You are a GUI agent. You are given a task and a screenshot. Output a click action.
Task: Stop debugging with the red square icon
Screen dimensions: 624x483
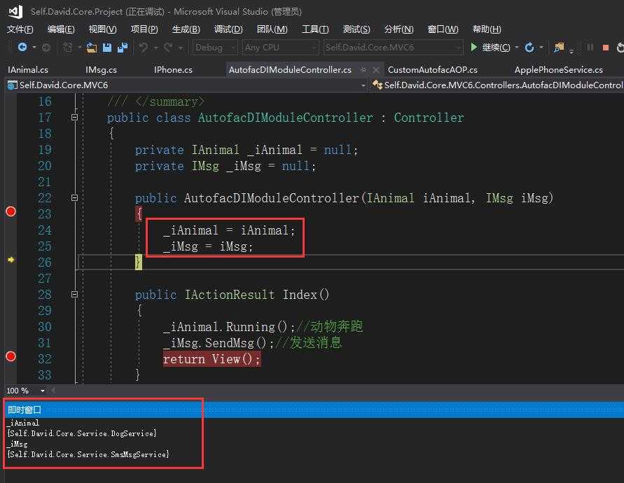[x=606, y=48]
